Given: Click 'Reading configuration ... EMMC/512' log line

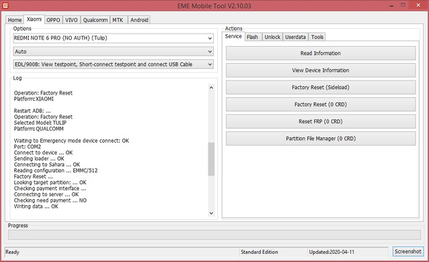Looking at the screenshot, I should pos(56,170).
